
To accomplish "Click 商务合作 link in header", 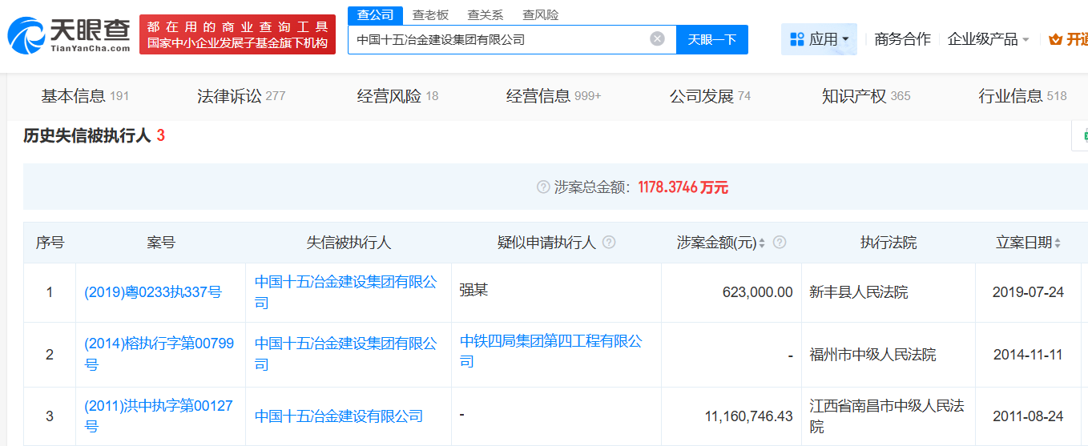I will tap(902, 39).
